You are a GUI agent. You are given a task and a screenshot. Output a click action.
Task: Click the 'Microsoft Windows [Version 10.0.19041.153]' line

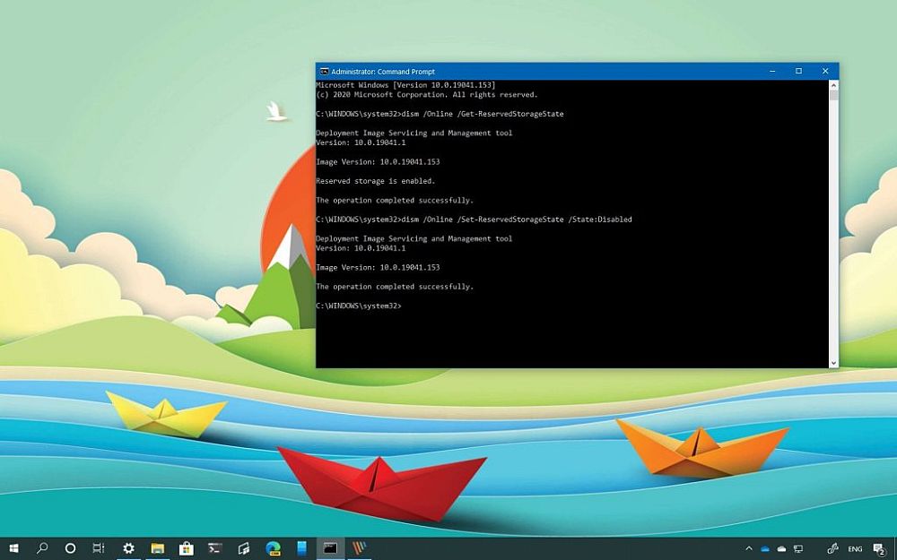pyautogui.click(x=405, y=85)
